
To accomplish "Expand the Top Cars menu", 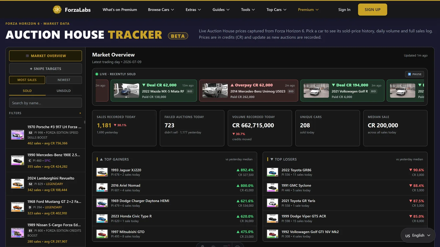I will (276, 10).
